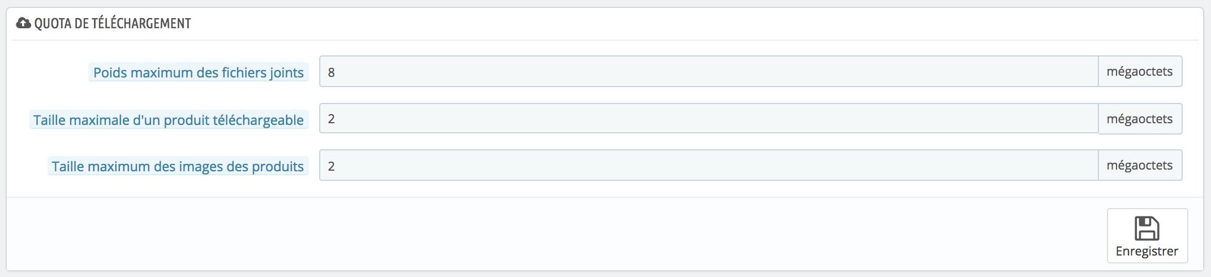This screenshot has width=1211, height=277.
Task: Place cursor after the 8 value
Action: [x=336, y=72]
